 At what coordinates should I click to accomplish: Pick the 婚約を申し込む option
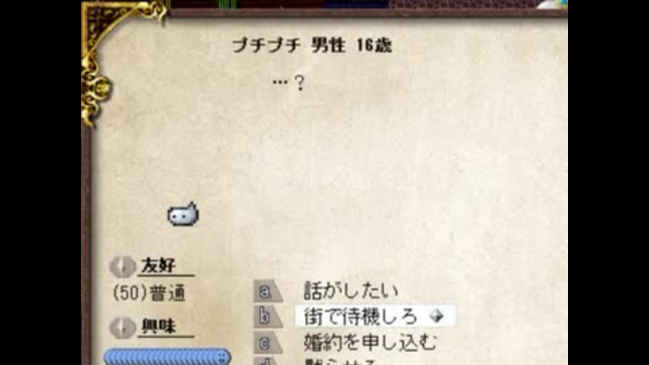[370, 343]
